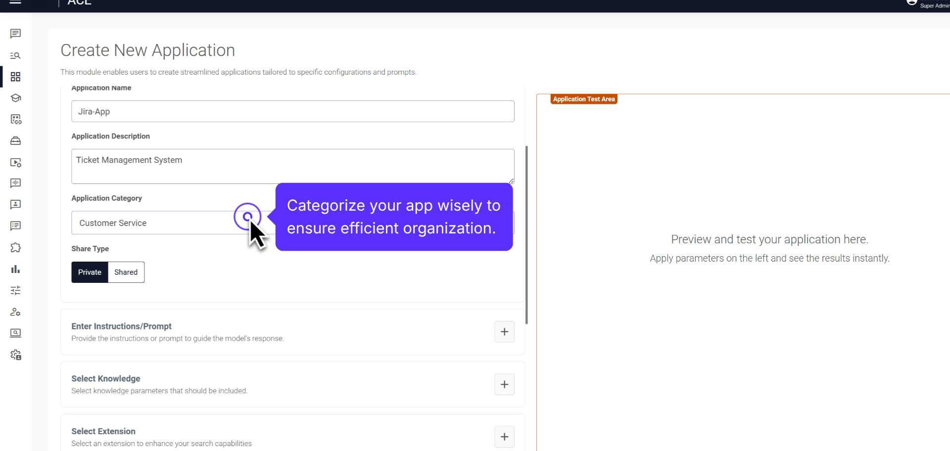This screenshot has height=451, width=950.
Task: Select the Private share type
Action: pyautogui.click(x=89, y=272)
